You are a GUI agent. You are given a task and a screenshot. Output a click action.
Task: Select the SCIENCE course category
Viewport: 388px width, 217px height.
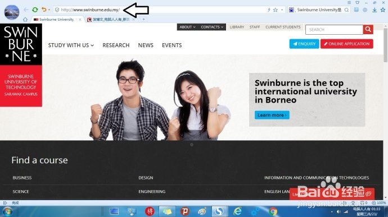click(x=21, y=192)
